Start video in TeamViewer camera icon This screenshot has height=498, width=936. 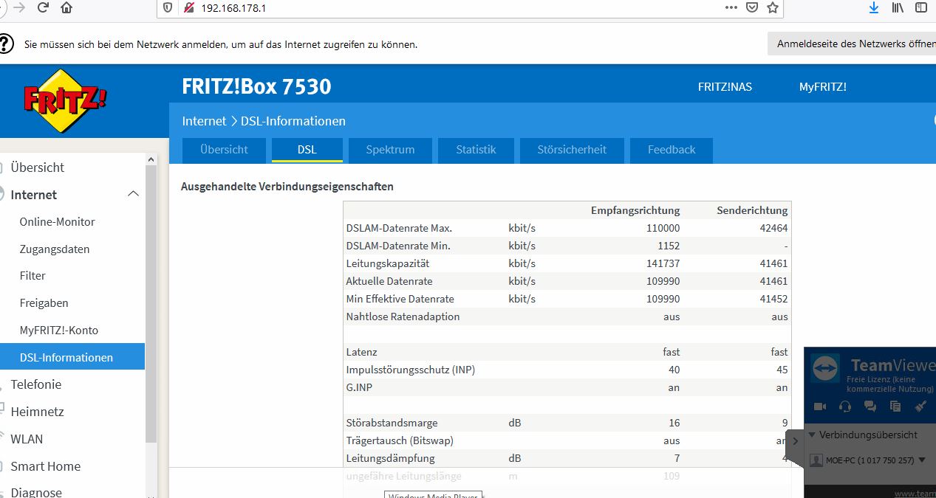tap(819, 406)
